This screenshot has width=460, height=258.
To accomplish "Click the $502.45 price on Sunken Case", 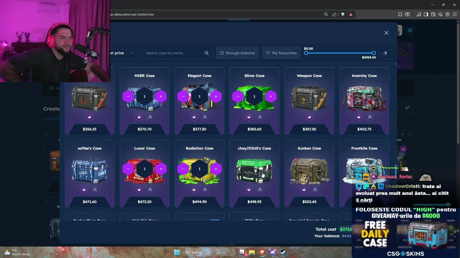I will pyautogui.click(x=309, y=202).
